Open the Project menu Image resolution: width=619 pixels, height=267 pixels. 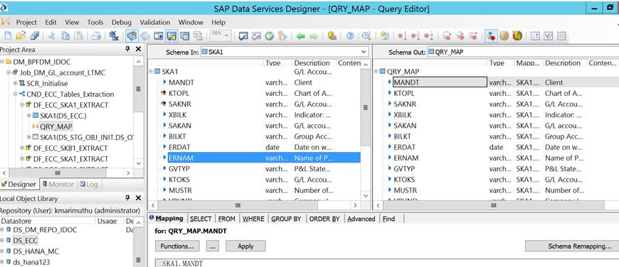click(x=26, y=23)
